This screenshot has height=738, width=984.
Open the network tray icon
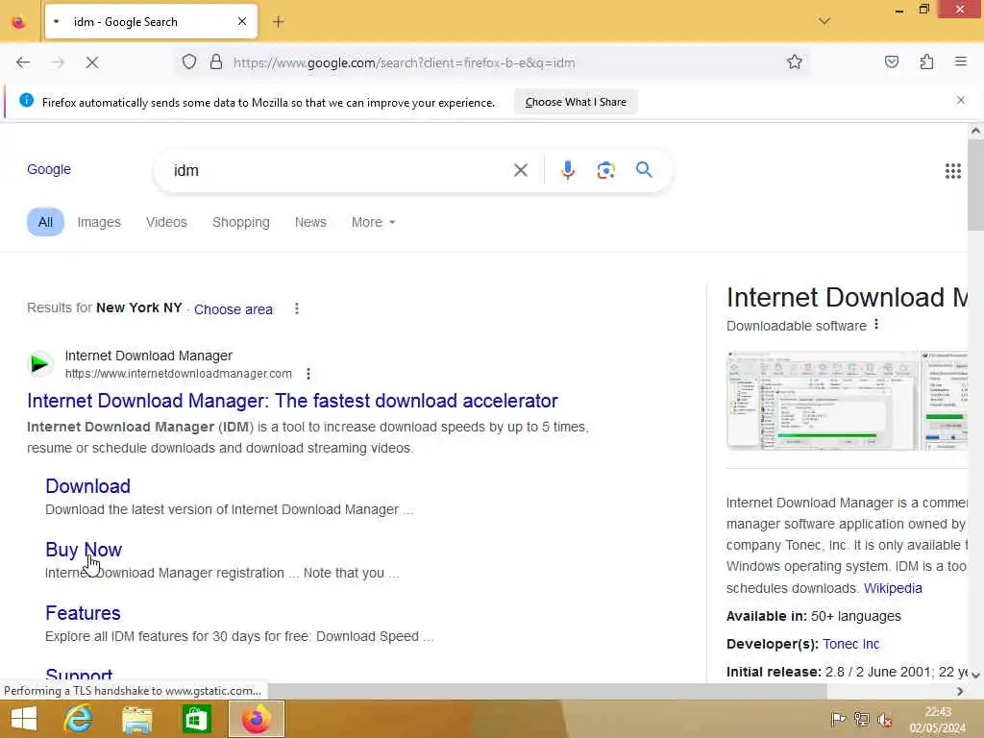point(862,719)
